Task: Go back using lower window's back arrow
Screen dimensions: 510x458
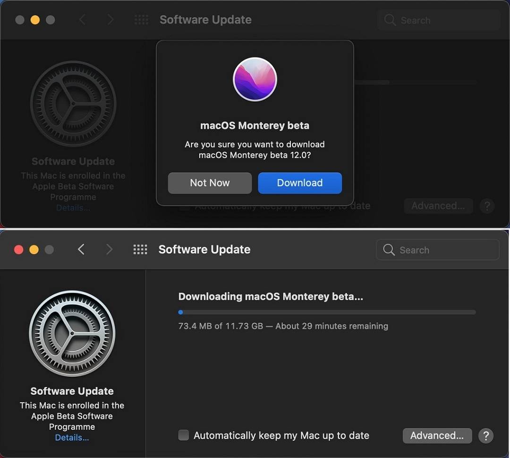Action: point(81,250)
